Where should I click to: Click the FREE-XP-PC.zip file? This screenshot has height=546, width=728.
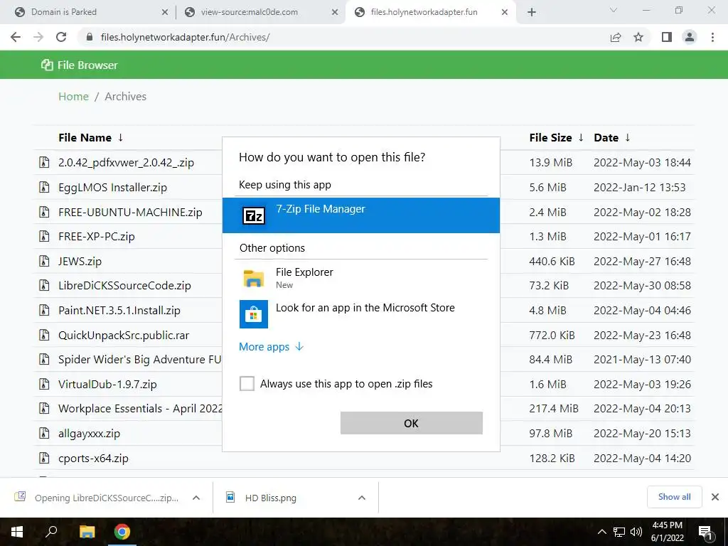coord(96,236)
